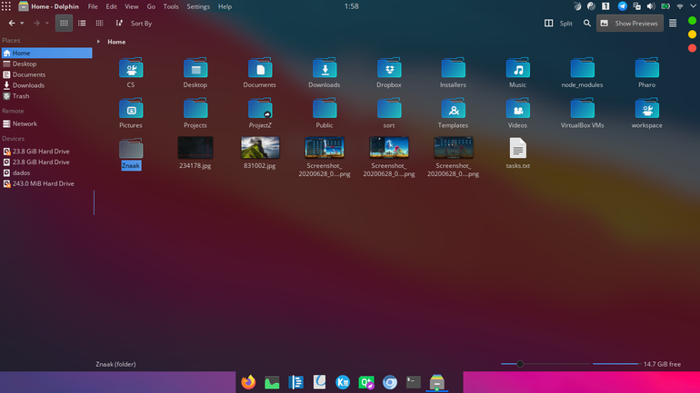Image resolution: width=700 pixels, height=393 pixels.
Task: Click the Telegram tray icon
Action: (x=622, y=6)
